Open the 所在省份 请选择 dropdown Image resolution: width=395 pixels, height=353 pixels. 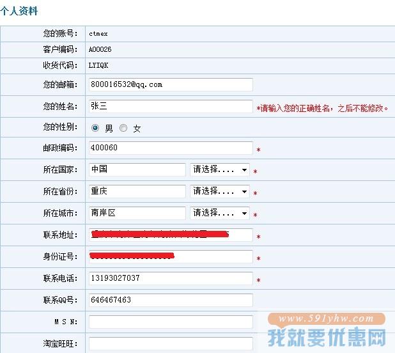(x=220, y=191)
